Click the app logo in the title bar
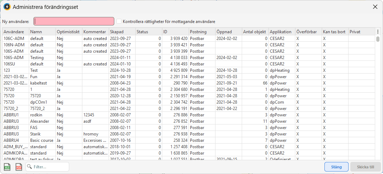This screenshot has width=383, height=174. [x=7, y=7]
